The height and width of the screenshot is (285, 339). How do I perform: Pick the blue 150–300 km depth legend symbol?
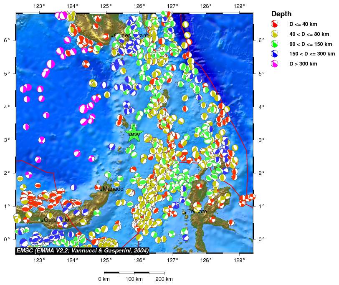click(x=274, y=54)
